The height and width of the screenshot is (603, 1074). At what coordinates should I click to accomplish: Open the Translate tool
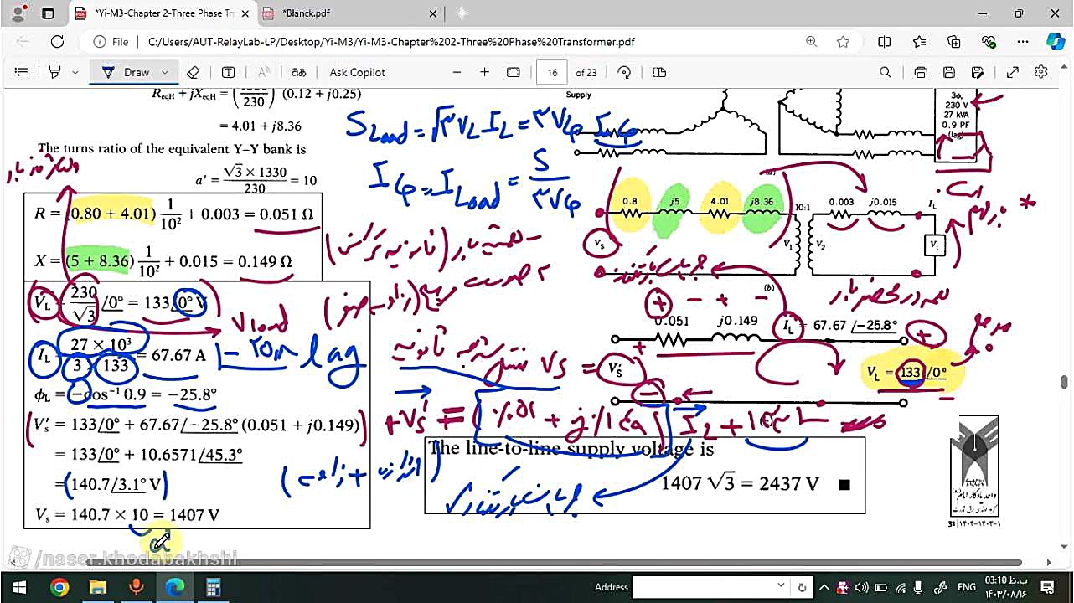click(x=298, y=72)
